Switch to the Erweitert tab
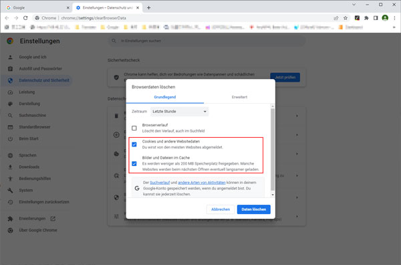 tap(239, 97)
